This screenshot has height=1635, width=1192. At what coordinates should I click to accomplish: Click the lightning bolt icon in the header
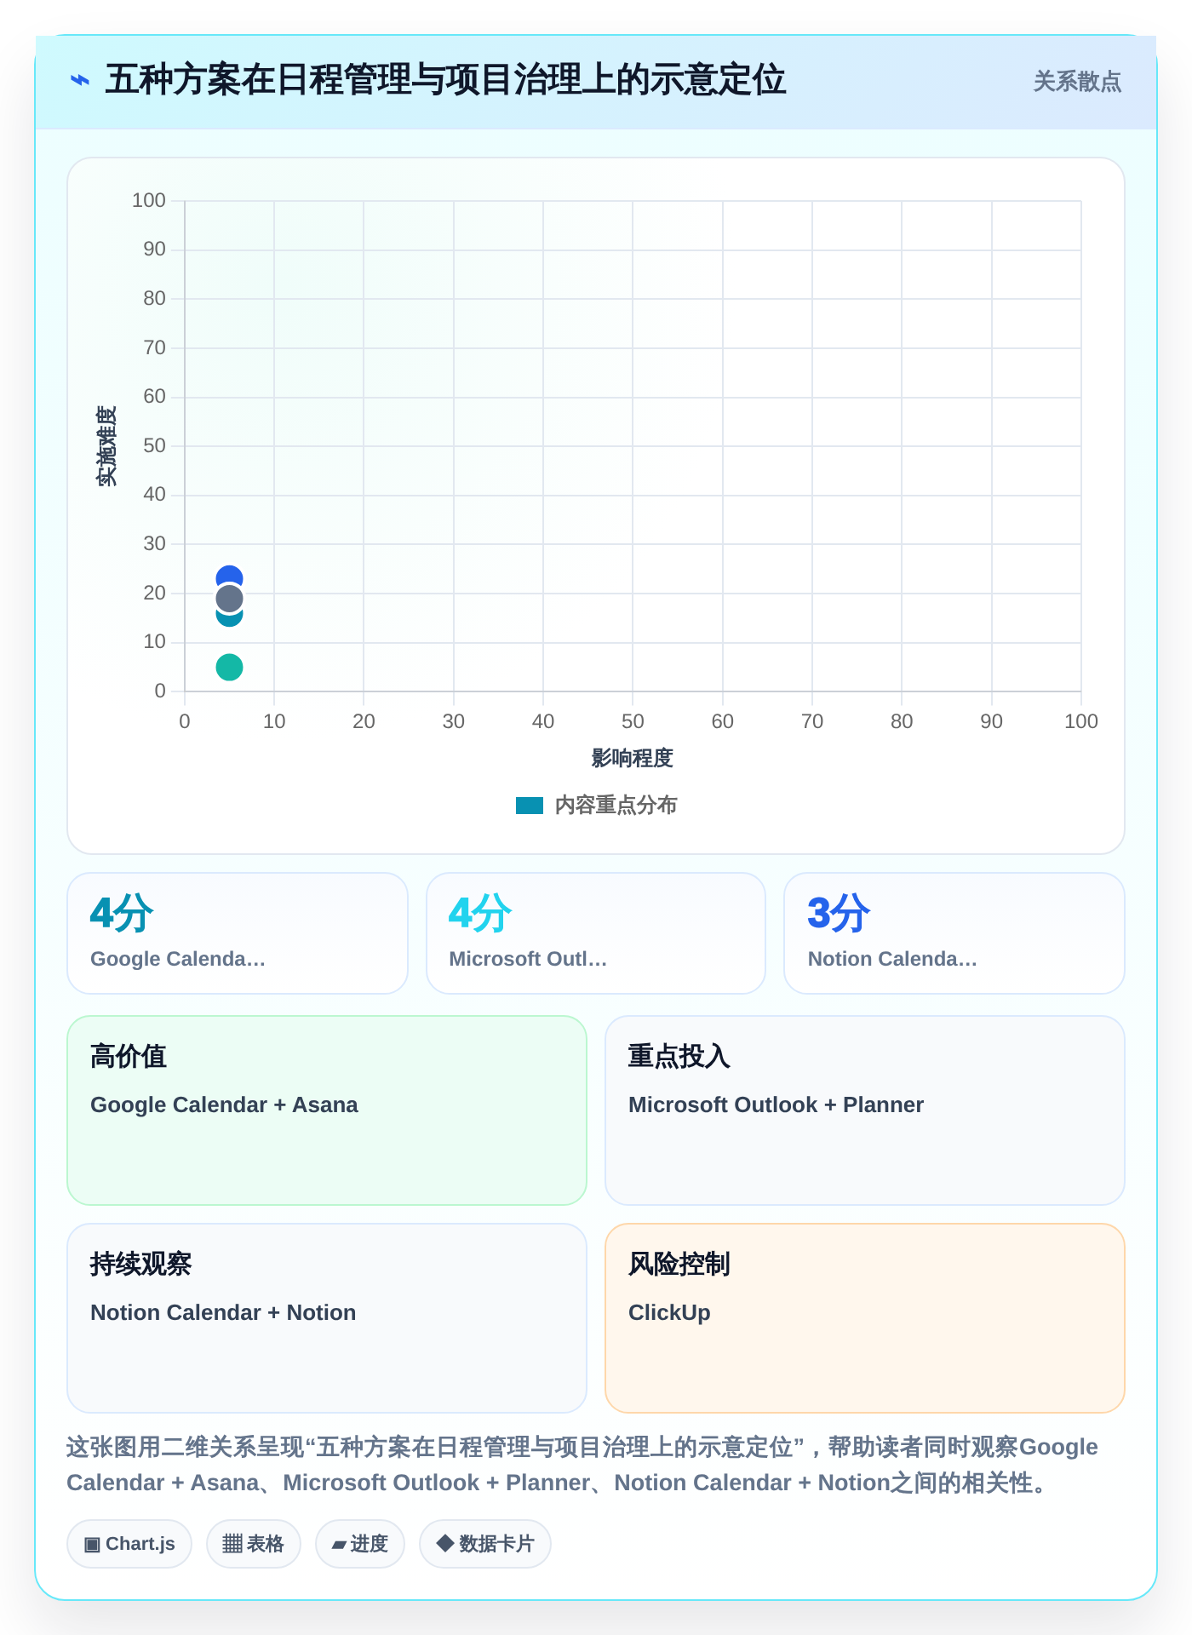point(80,81)
